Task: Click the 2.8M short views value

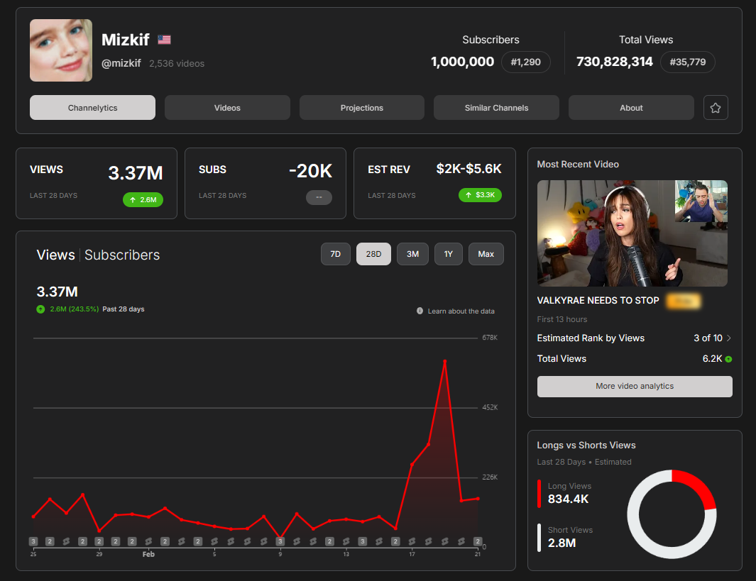Action: (x=561, y=543)
